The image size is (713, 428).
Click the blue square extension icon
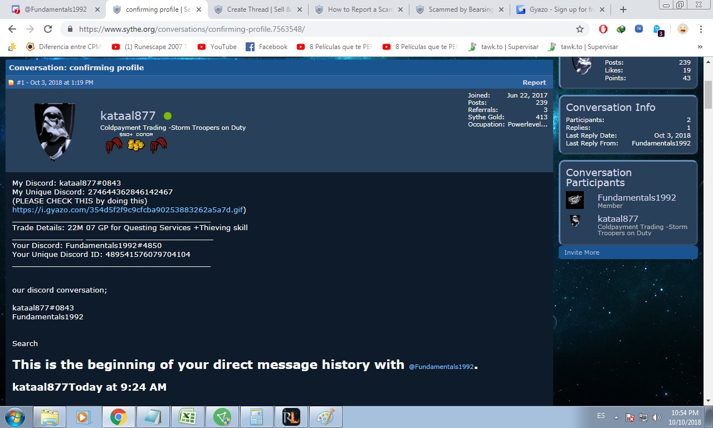coord(639,29)
